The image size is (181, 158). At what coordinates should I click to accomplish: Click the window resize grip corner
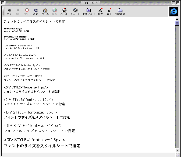[x=177, y=154]
